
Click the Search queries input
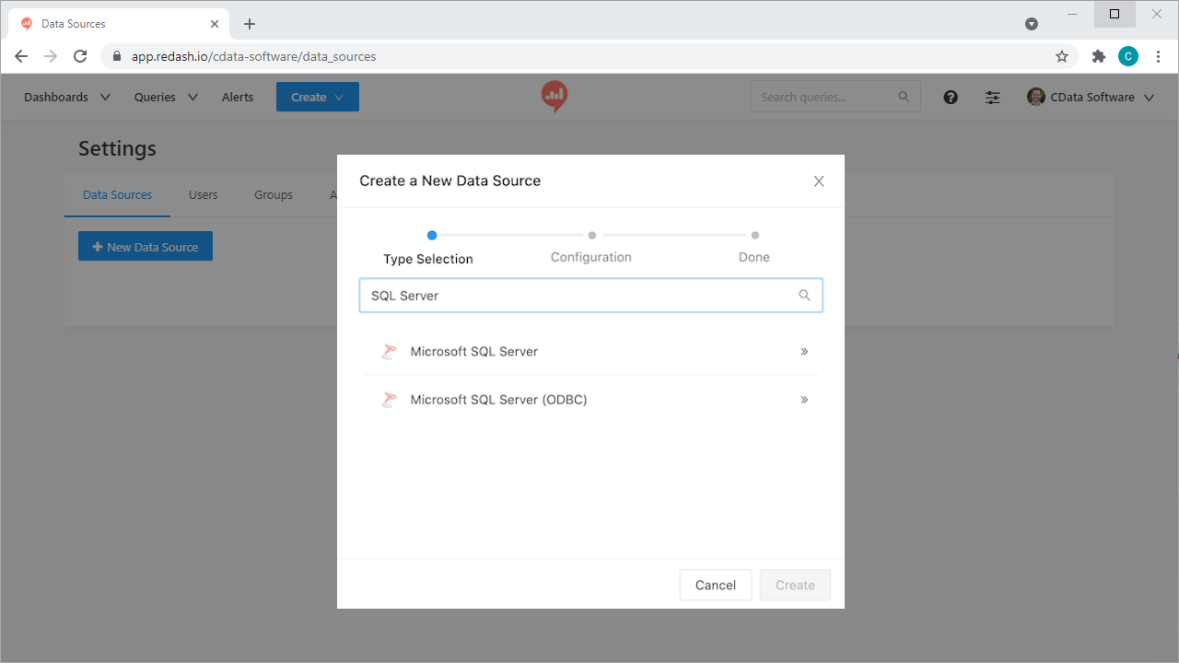pos(835,97)
